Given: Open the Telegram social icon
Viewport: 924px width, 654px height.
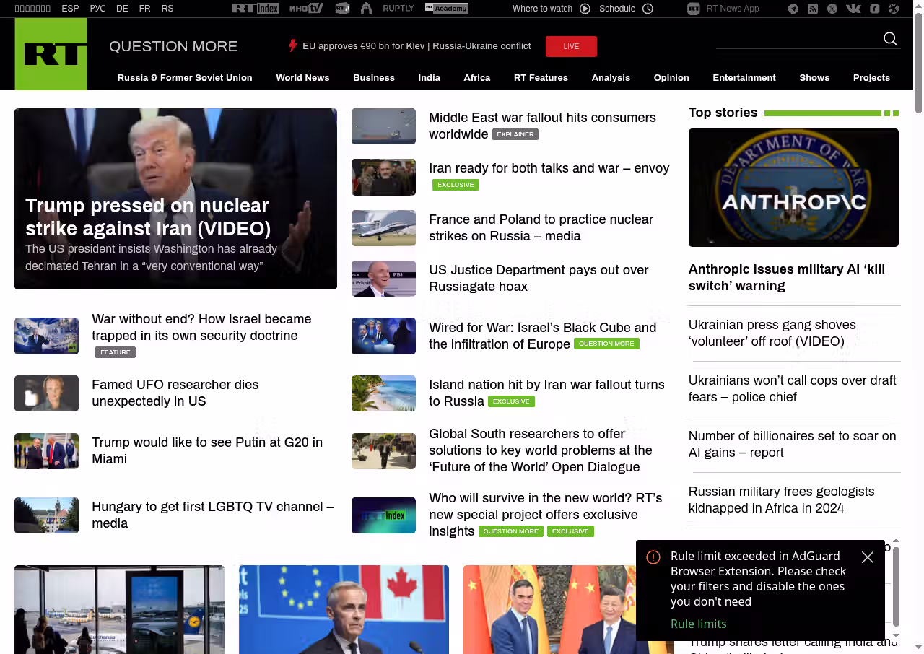Looking at the screenshot, I should click(793, 9).
